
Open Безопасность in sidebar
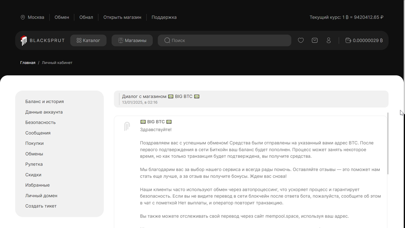(x=40, y=123)
